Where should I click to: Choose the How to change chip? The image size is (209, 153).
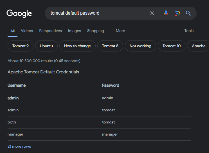click(77, 46)
